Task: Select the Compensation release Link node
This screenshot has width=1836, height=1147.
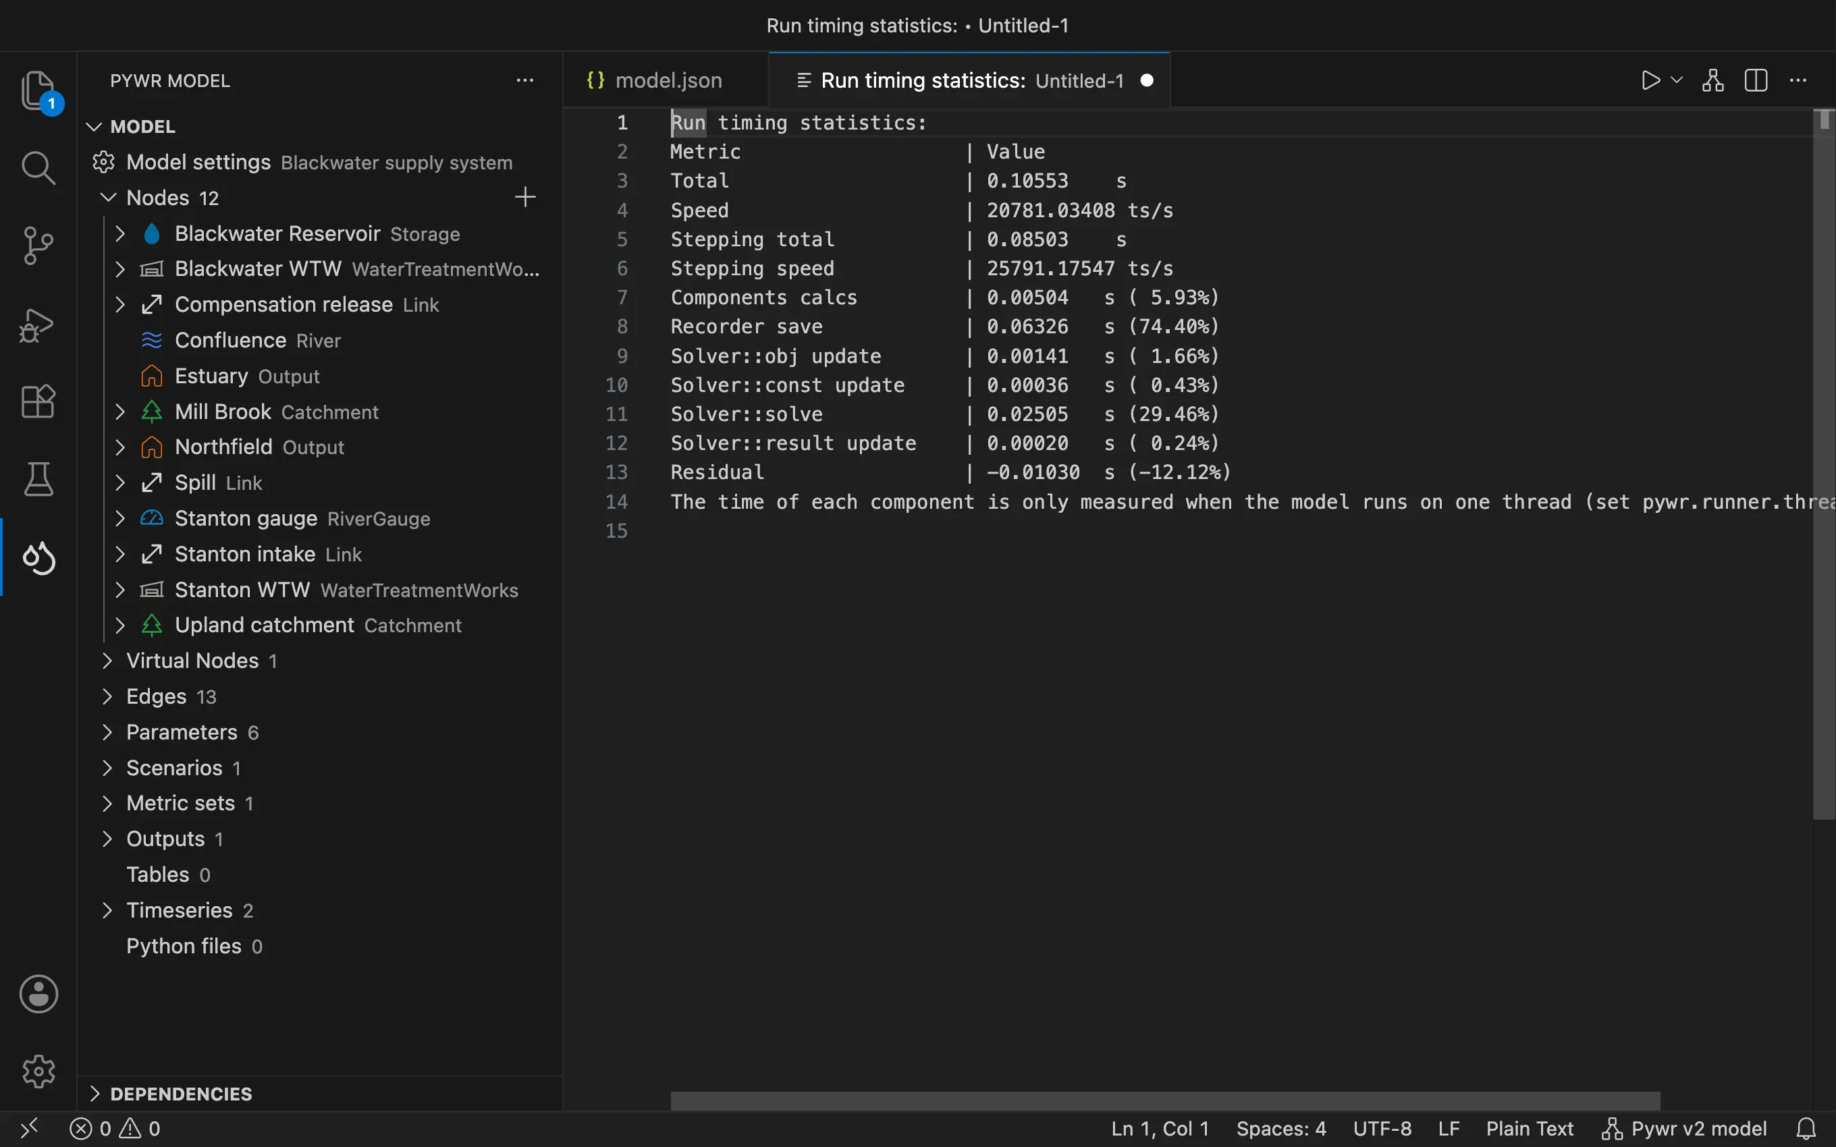Action: pos(319,304)
